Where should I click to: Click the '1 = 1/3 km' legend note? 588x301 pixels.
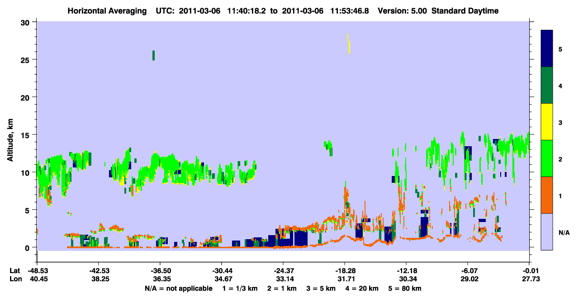coord(240,288)
